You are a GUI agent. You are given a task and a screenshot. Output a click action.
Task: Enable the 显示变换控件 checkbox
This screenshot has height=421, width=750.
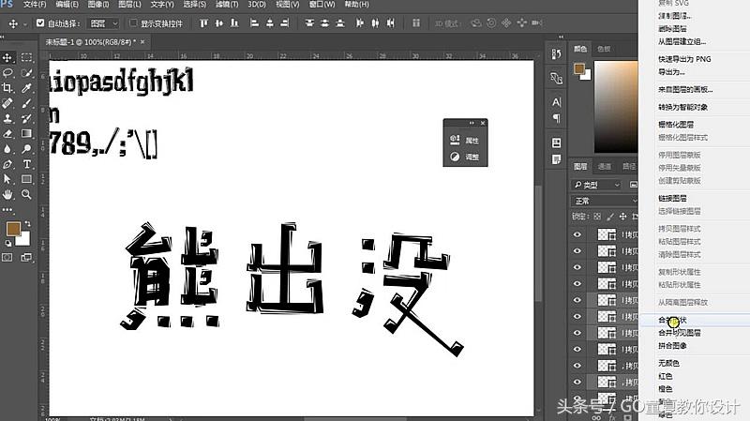tap(133, 23)
